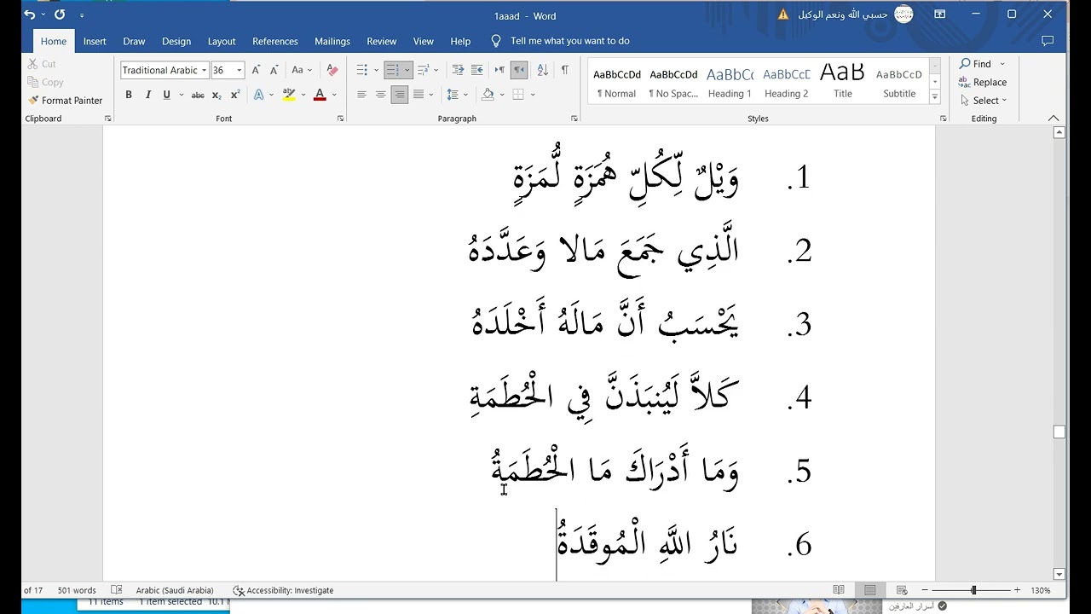
Task: Click the Decrease Font Size icon
Action: [x=274, y=70]
